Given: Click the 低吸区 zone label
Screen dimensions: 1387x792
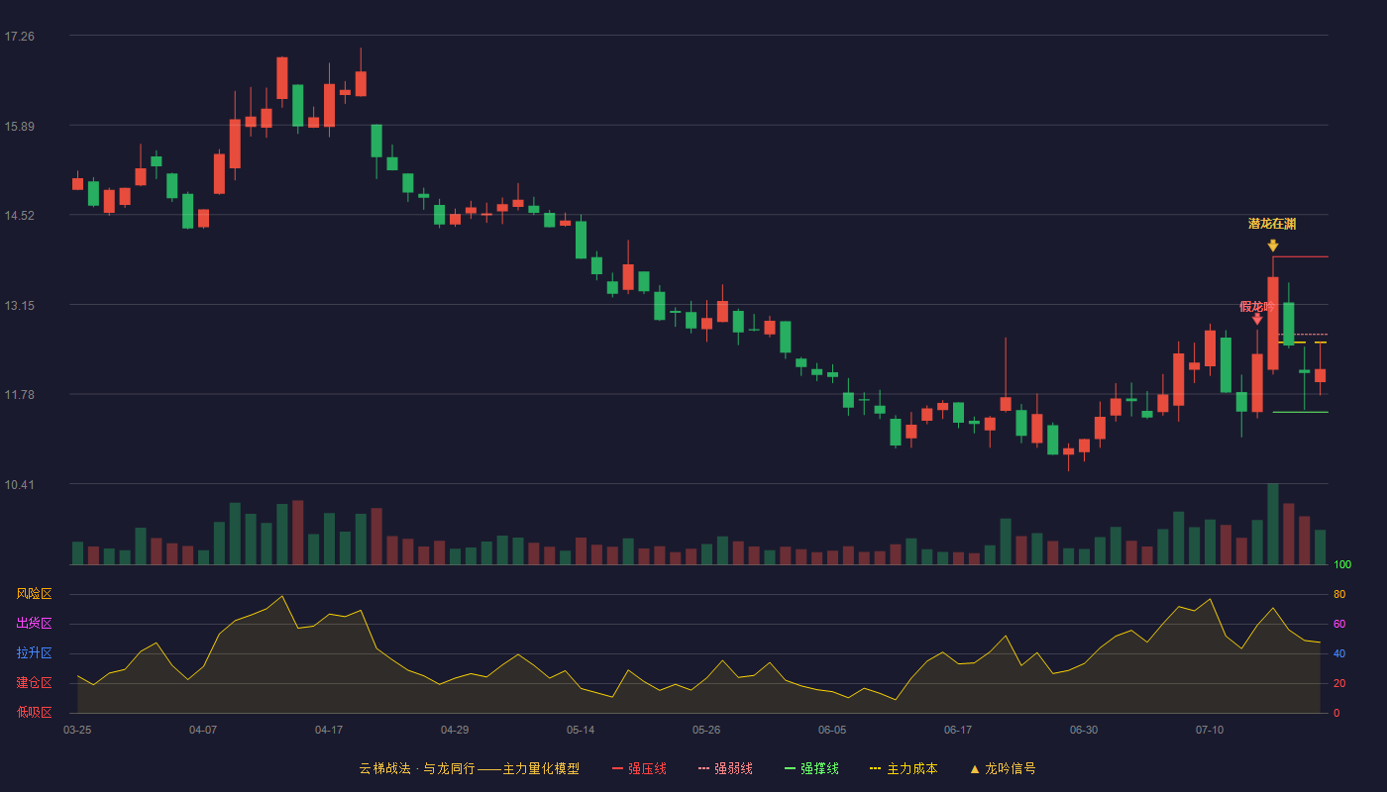Looking at the screenshot, I should [34, 712].
